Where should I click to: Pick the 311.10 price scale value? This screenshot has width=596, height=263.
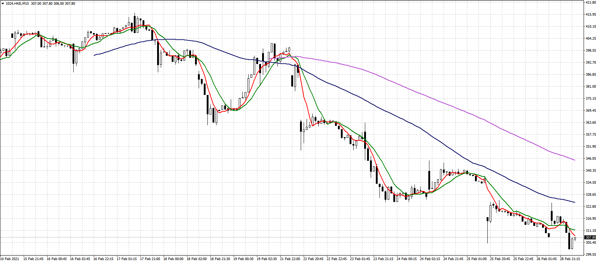click(x=590, y=231)
